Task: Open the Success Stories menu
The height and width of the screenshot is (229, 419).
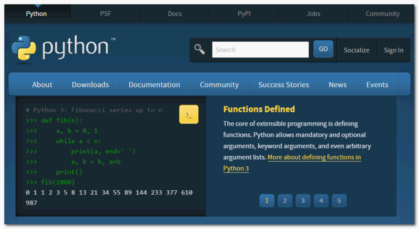Action: click(283, 85)
